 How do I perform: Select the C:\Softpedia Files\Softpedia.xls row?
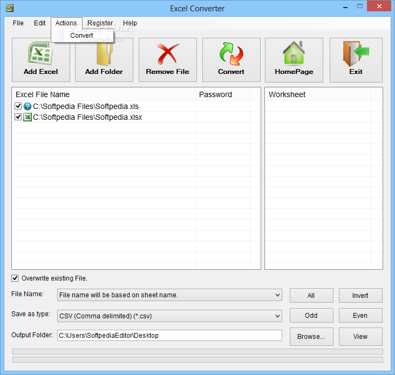point(136,106)
